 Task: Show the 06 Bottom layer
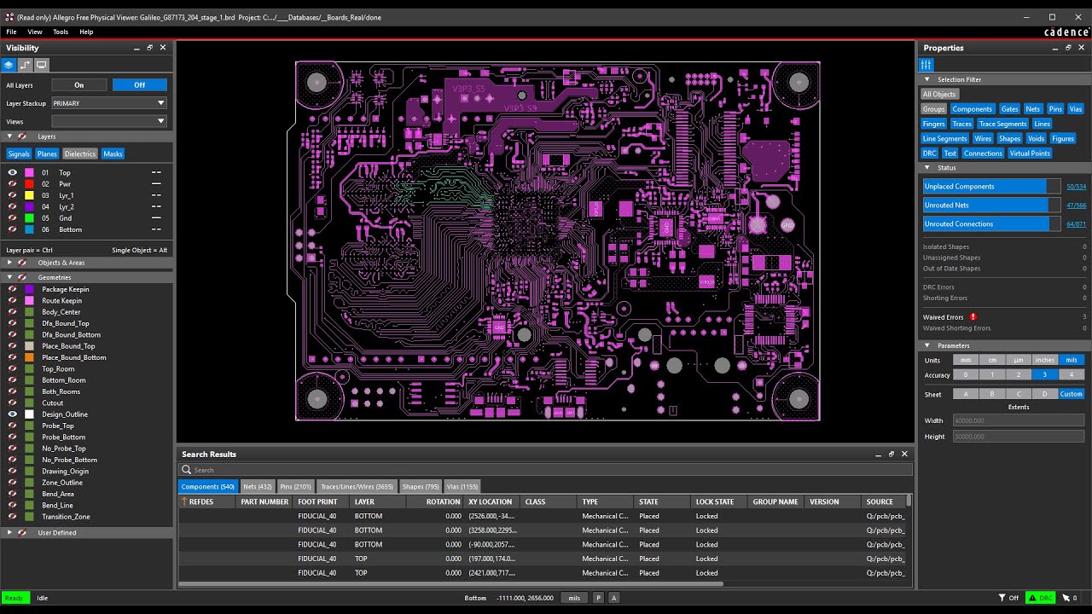coord(12,229)
